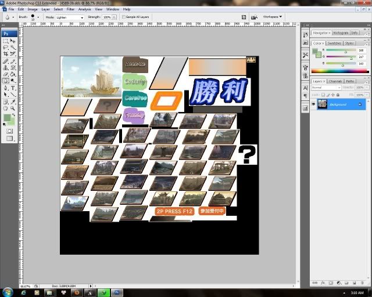
Task: Open the Filter menu
Action: [x=70, y=9]
